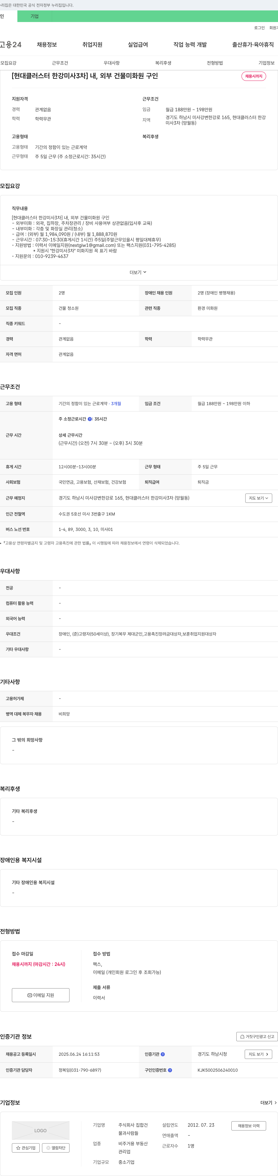Select the job title heading text
Screen dimensions: 278x1176
(85, 76)
